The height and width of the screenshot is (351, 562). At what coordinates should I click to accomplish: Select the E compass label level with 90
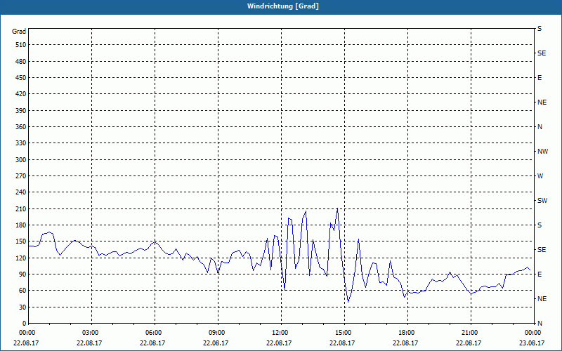[540, 274]
